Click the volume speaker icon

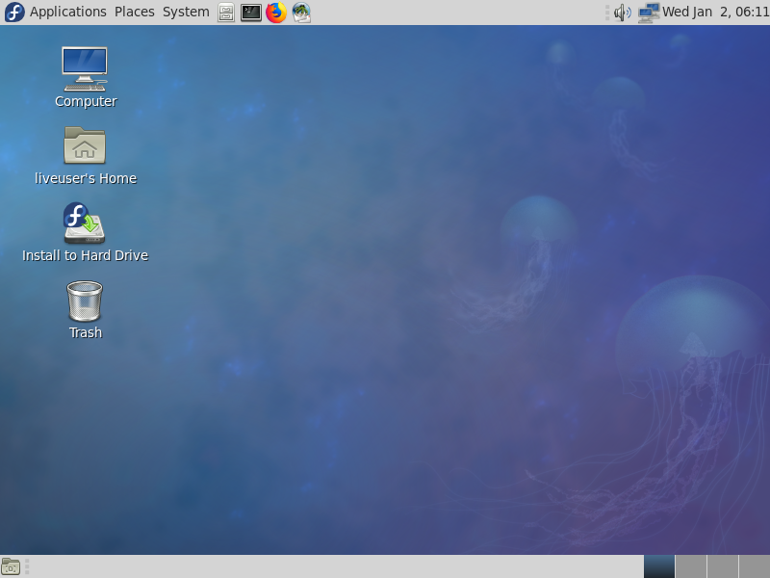click(623, 13)
